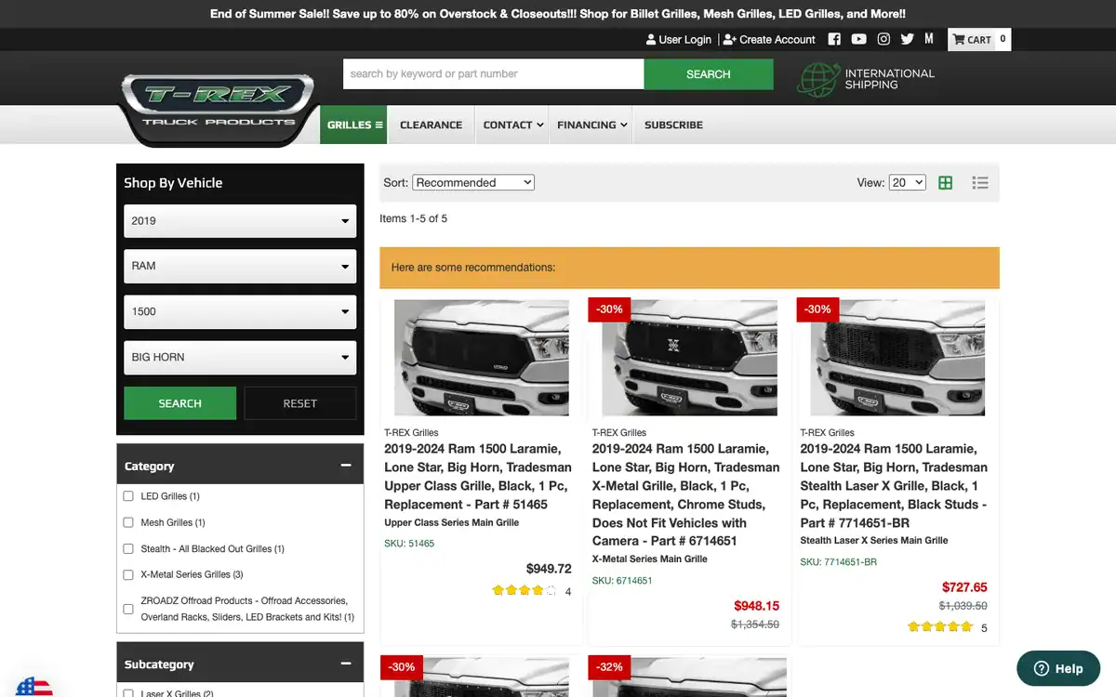This screenshot has width=1116, height=697.
Task: Click the Stealth Laser X Grille product image
Action: tap(897, 358)
